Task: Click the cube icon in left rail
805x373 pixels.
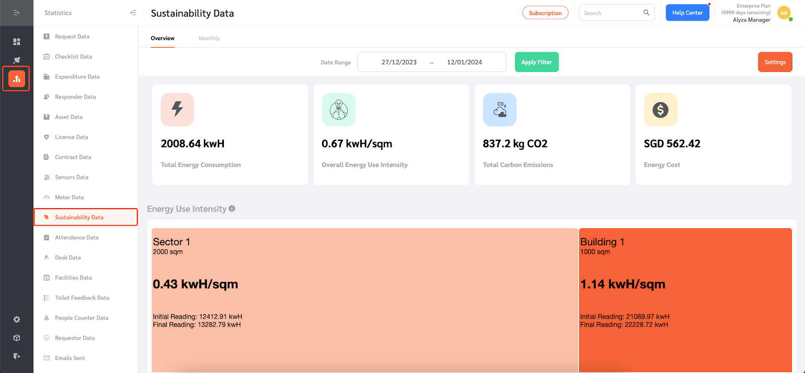Action: pos(17,338)
